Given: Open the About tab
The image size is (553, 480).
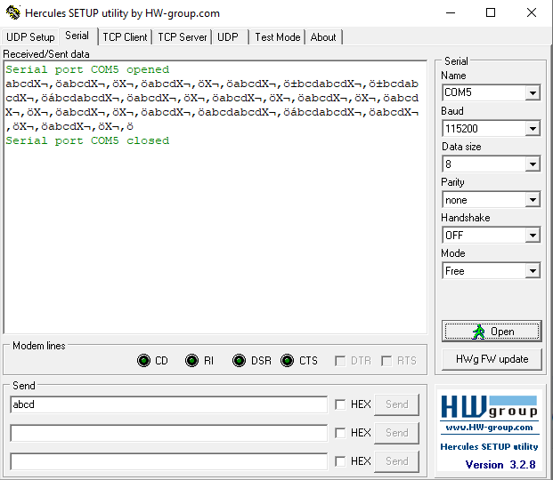Looking at the screenshot, I should click(x=323, y=37).
